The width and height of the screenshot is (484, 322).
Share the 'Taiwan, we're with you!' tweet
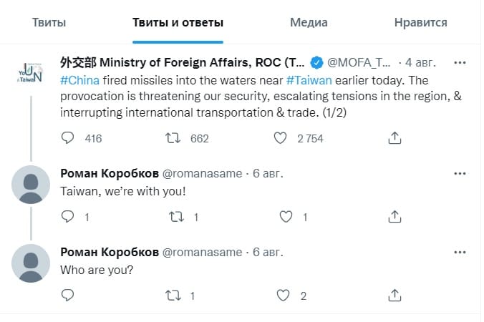click(395, 217)
